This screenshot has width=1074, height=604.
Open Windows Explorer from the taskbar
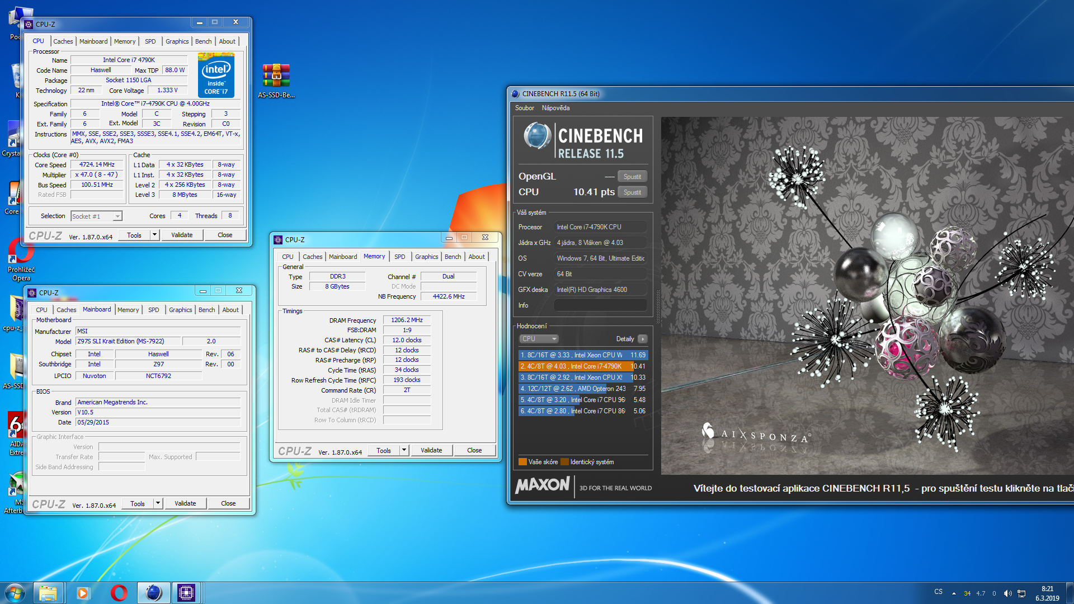pyautogui.click(x=48, y=593)
